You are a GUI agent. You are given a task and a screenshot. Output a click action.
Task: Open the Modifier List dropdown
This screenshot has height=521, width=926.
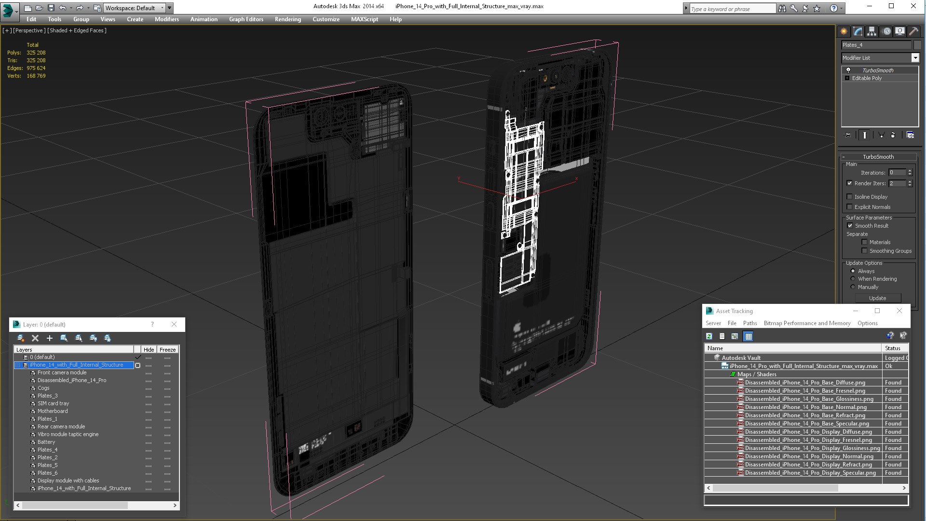point(915,58)
